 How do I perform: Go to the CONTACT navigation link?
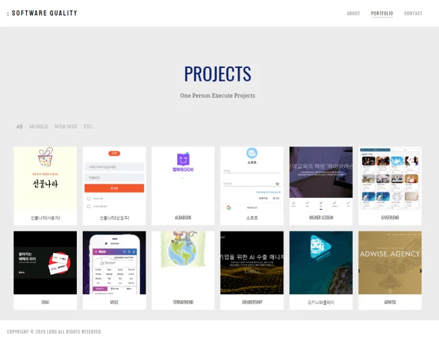[413, 13]
